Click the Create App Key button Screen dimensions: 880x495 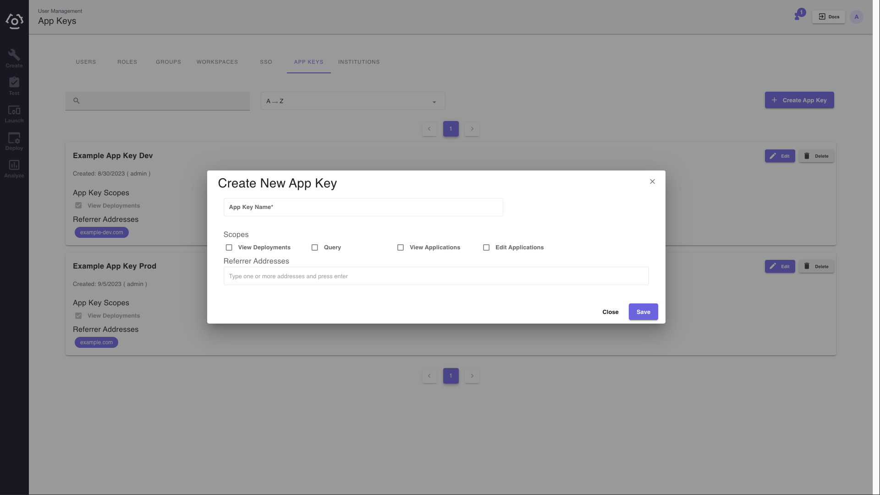point(799,100)
